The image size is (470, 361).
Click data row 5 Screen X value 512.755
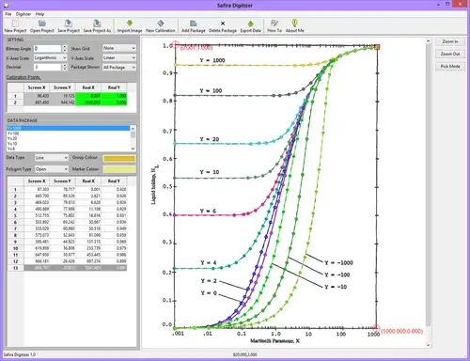point(37,215)
